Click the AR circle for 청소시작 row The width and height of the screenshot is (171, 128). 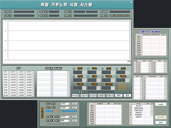[x=152, y=106]
